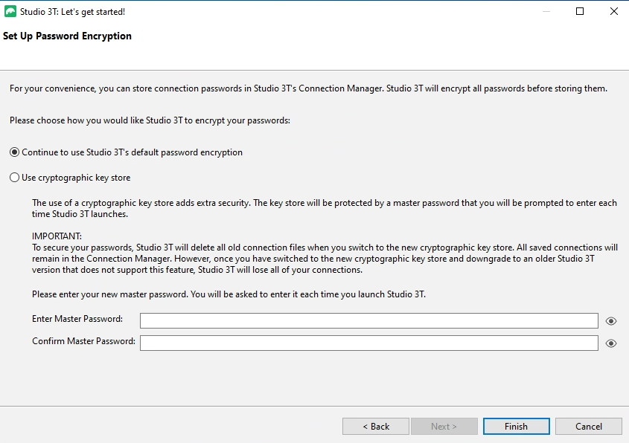The height and width of the screenshot is (443, 629).
Task: Click the Studio 3T leaf logo icon
Action: [x=10, y=11]
